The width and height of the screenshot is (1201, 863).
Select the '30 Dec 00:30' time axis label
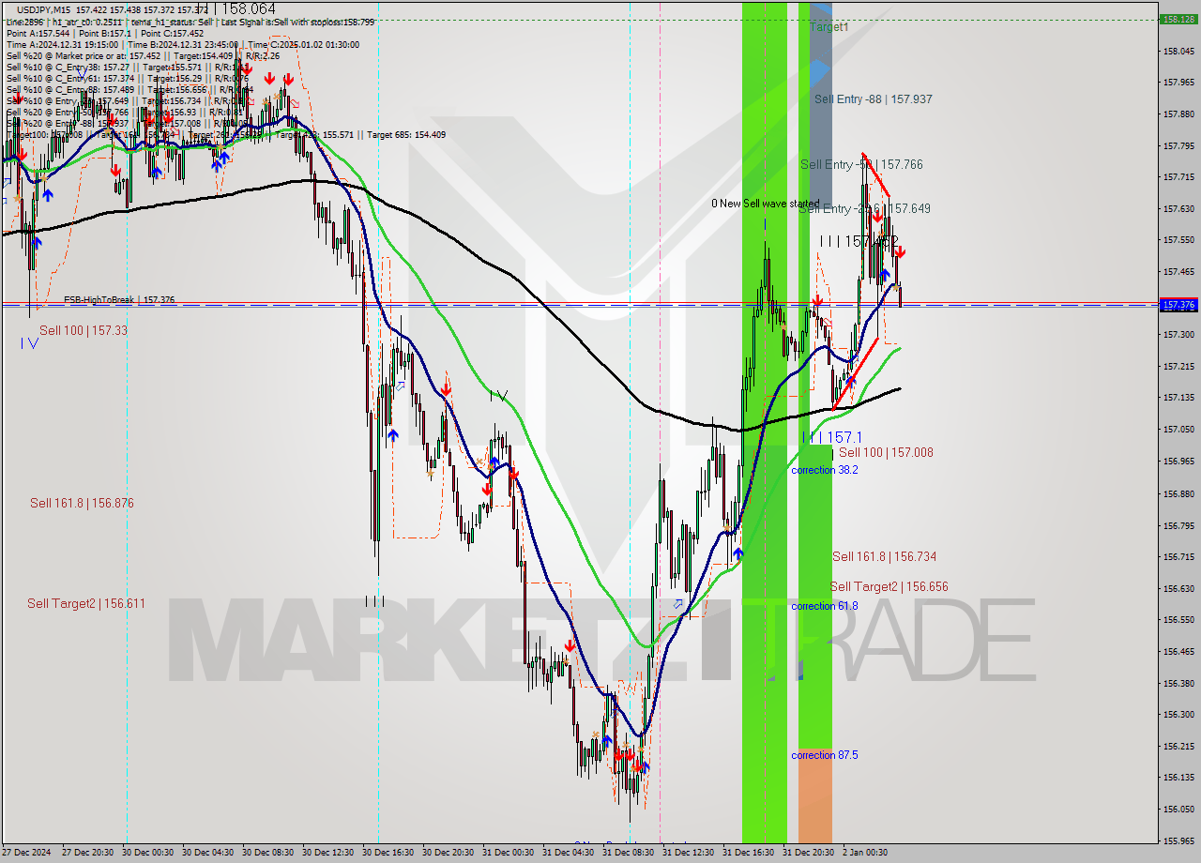click(148, 853)
